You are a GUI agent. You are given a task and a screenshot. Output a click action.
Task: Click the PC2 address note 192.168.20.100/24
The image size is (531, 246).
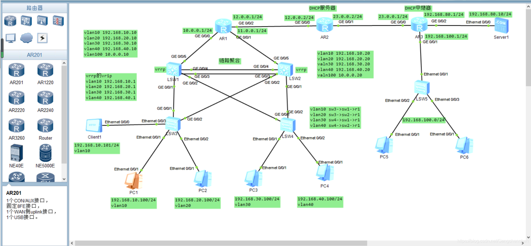[x=197, y=203]
